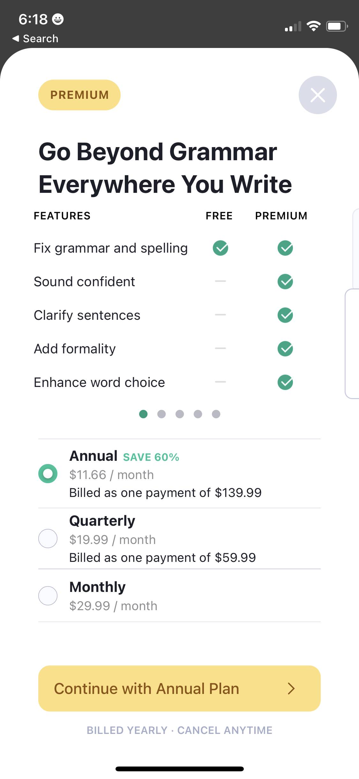The image size is (359, 779).
Task: Tap the yellow PREMIUM badge
Action: click(79, 95)
